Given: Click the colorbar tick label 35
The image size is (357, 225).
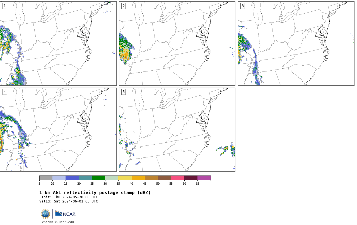Looking at the screenshot, I should 118,184.
